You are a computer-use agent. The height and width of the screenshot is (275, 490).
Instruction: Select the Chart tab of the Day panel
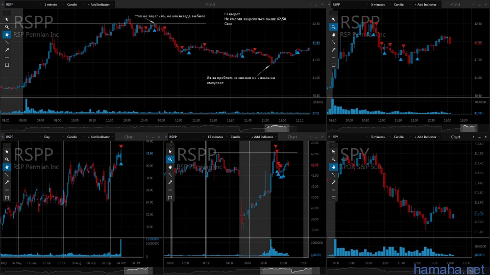tap(129, 137)
